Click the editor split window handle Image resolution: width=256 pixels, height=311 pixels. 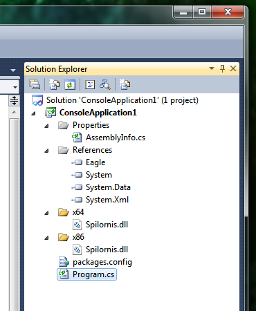pos(14,100)
